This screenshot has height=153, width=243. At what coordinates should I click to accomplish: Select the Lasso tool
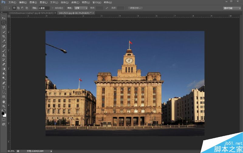pos(4,27)
